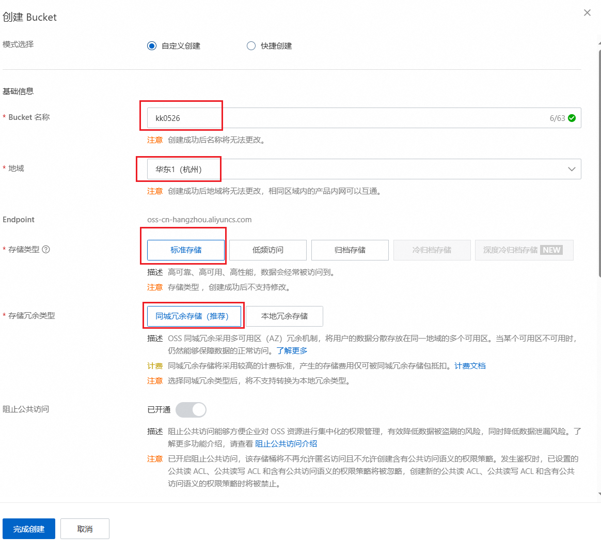601x552 pixels.
Task: Click the green validation checkmark on Bucket name
Action: point(572,118)
